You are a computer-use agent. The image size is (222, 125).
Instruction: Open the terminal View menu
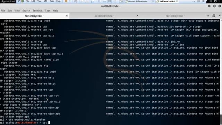[17, 11]
